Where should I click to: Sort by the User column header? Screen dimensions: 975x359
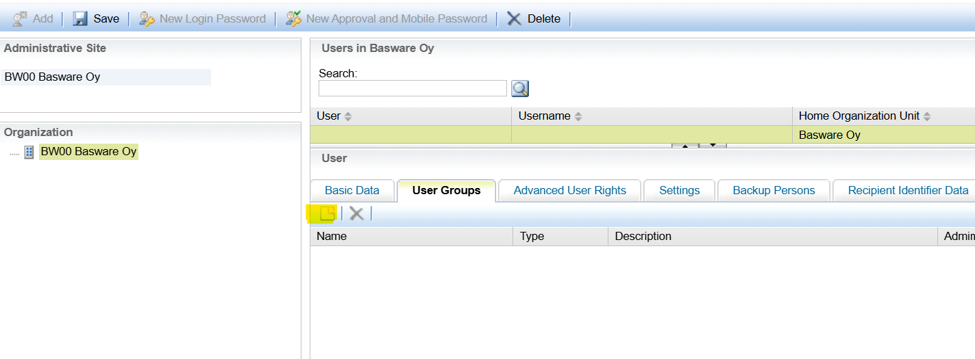pyautogui.click(x=411, y=116)
